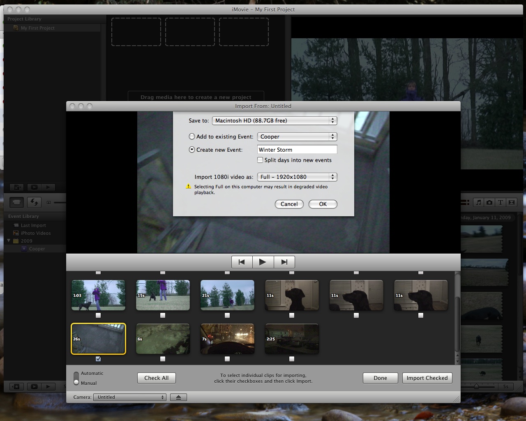The height and width of the screenshot is (421, 526).
Task: Click the Import Checked button
Action: click(427, 378)
